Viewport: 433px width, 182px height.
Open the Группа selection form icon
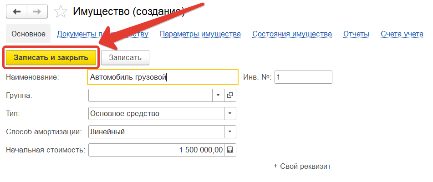point(230,95)
